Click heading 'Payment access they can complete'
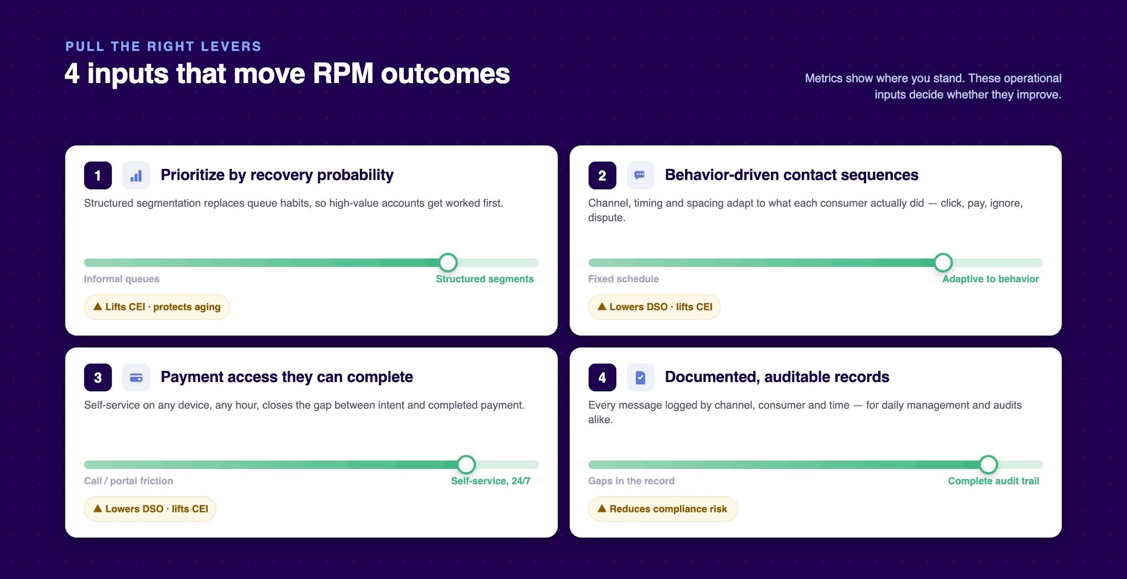 pyautogui.click(x=287, y=377)
